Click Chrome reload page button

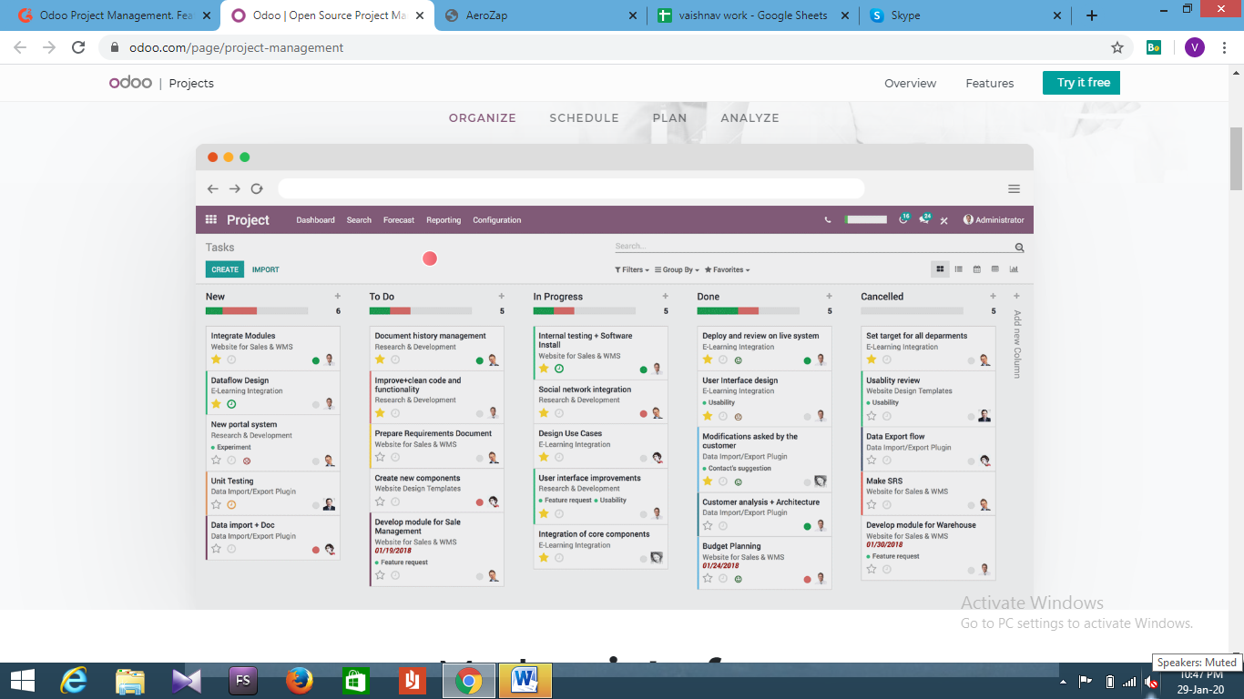pyautogui.click(x=78, y=47)
